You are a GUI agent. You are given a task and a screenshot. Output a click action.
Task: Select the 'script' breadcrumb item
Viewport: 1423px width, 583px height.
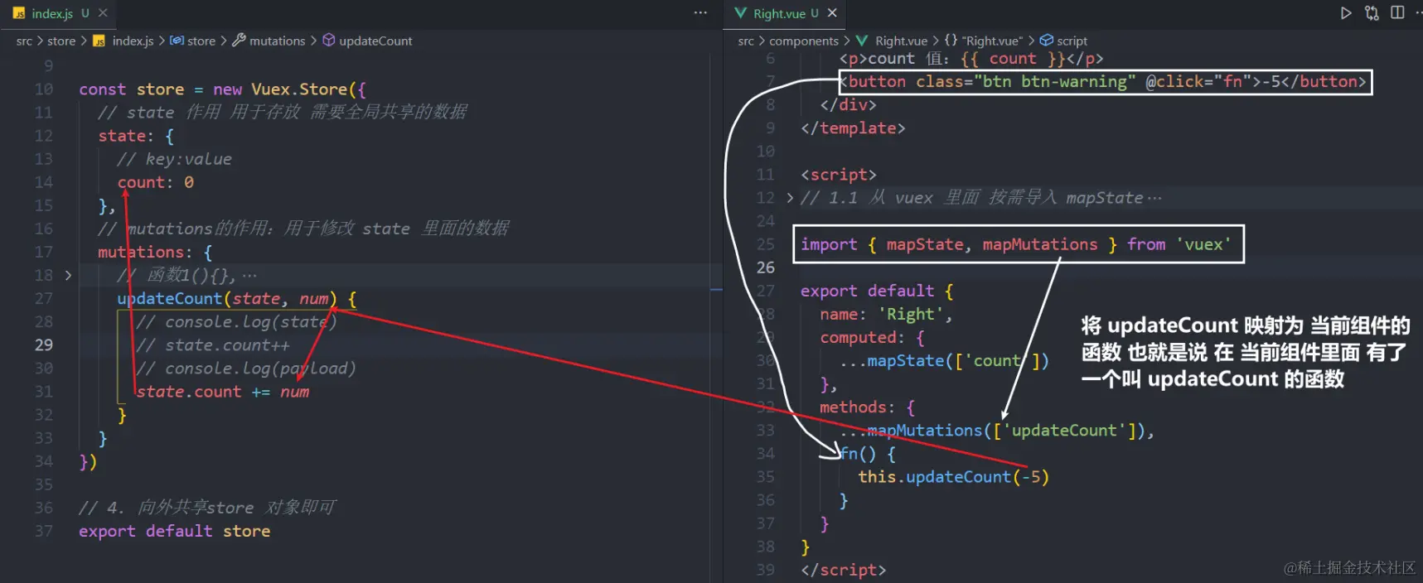pos(1072,41)
